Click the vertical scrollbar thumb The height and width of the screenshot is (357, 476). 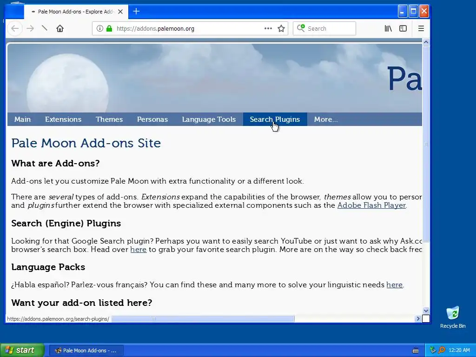click(x=426, y=144)
